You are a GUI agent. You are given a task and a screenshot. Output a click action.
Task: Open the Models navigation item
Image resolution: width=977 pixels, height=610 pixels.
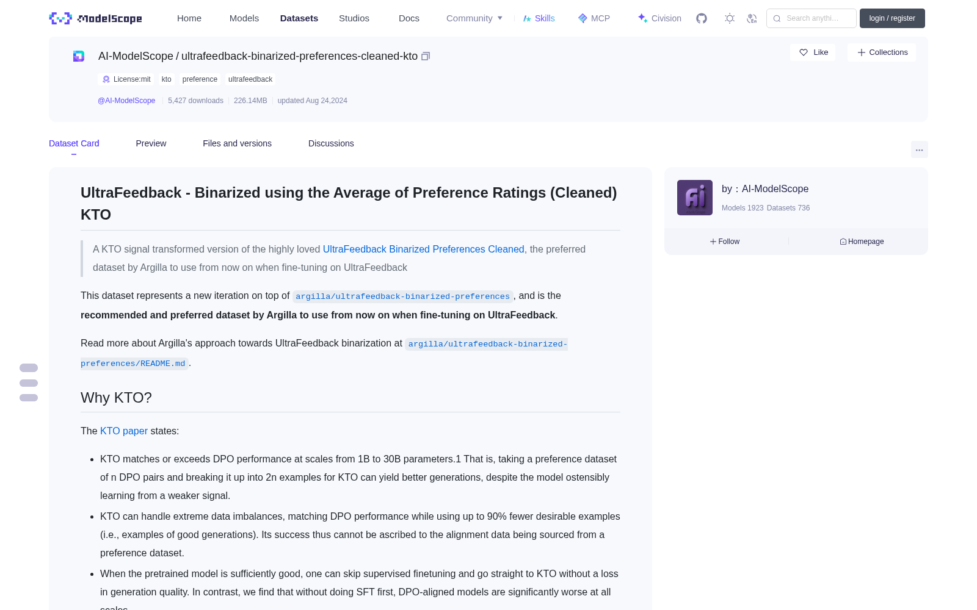(x=244, y=18)
